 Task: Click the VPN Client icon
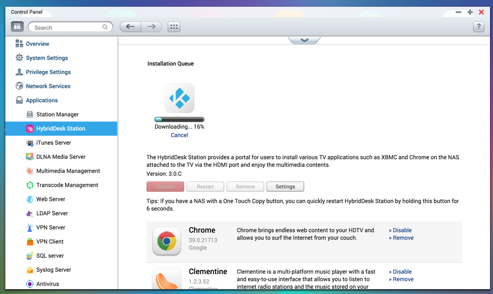click(30, 242)
